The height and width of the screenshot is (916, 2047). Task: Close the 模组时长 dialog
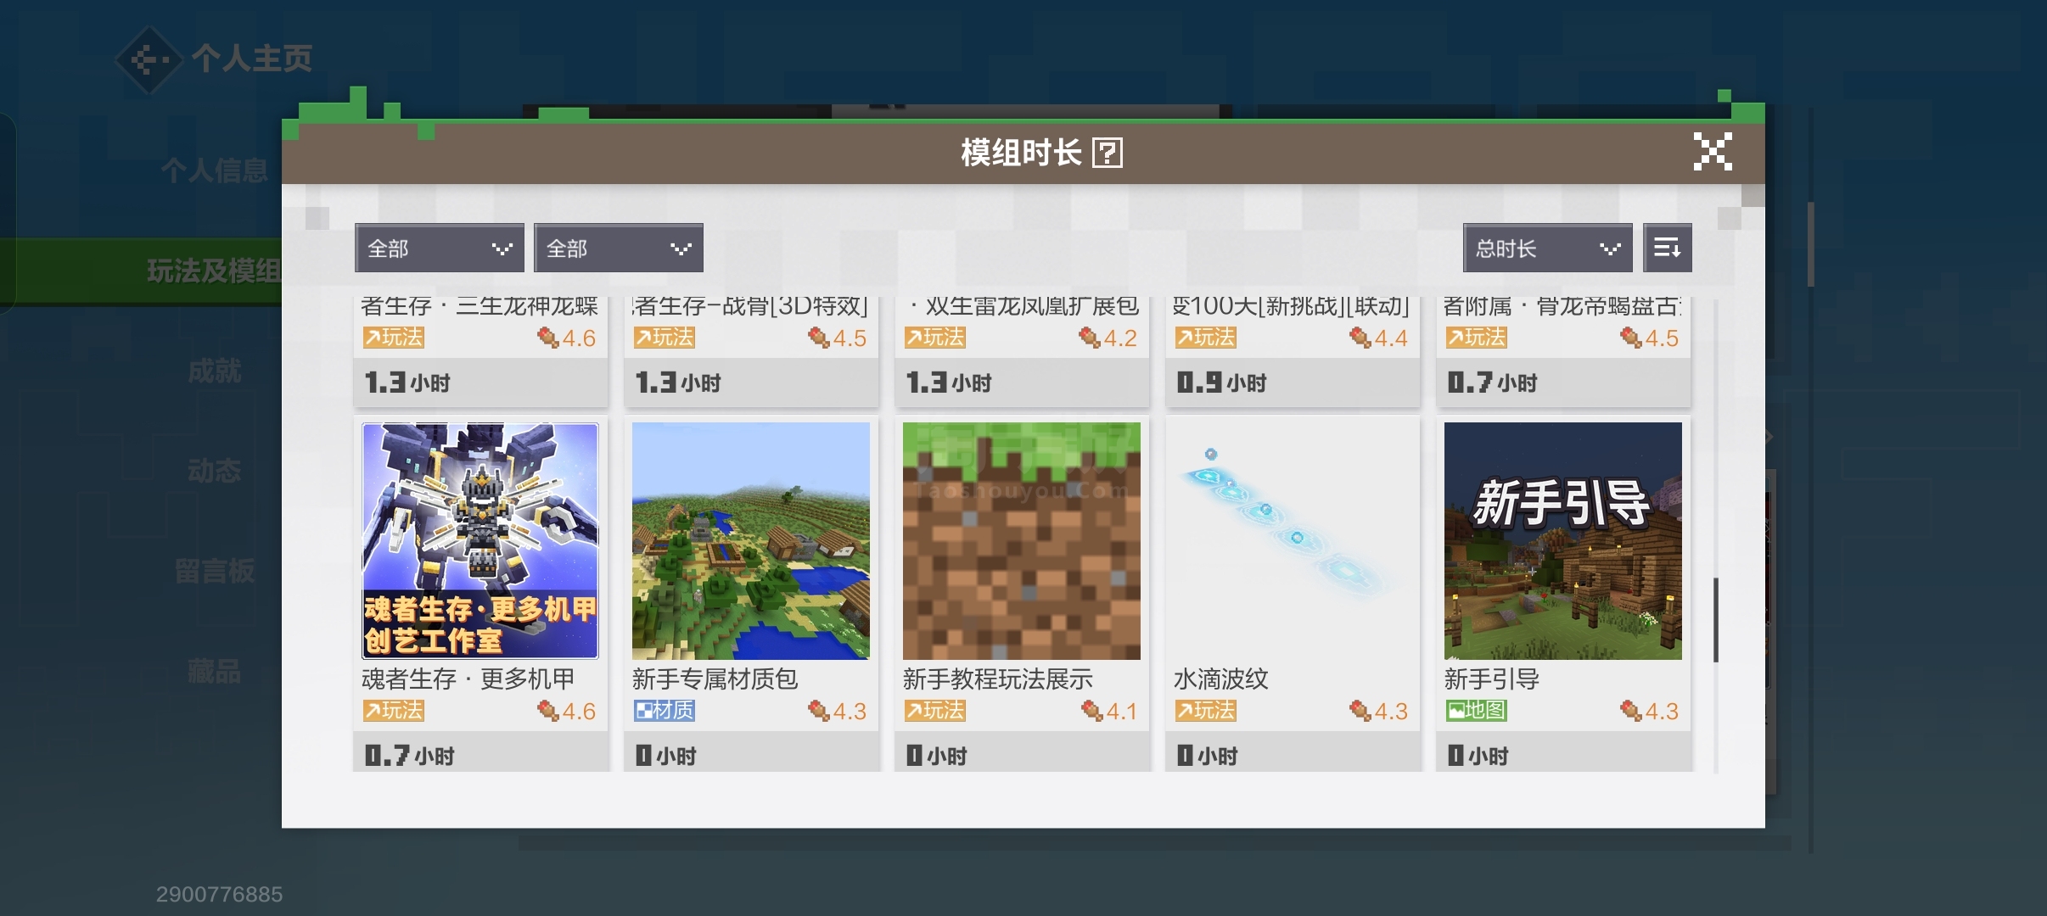pos(1712,152)
